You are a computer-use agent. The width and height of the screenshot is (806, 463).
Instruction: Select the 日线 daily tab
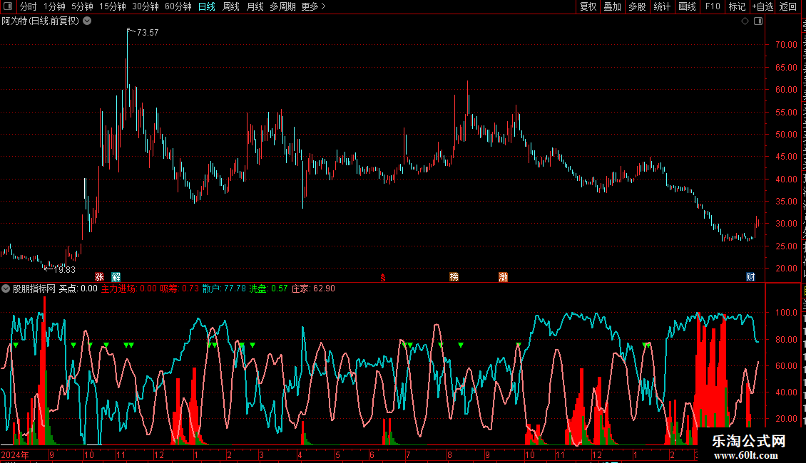point(207,6)
